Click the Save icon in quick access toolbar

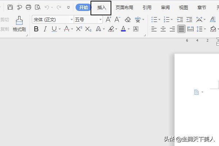10,7
